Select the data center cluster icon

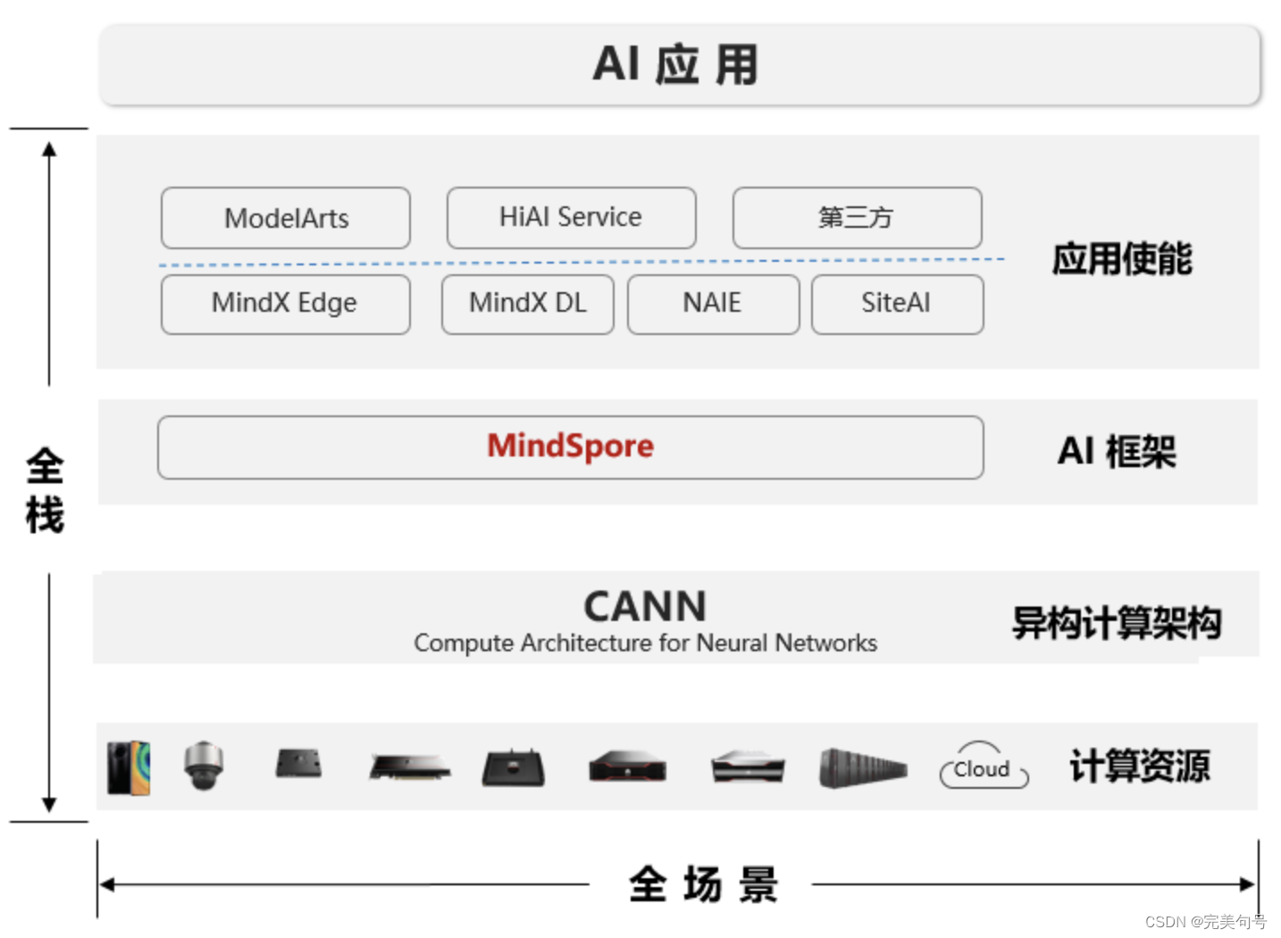point(863,768)
